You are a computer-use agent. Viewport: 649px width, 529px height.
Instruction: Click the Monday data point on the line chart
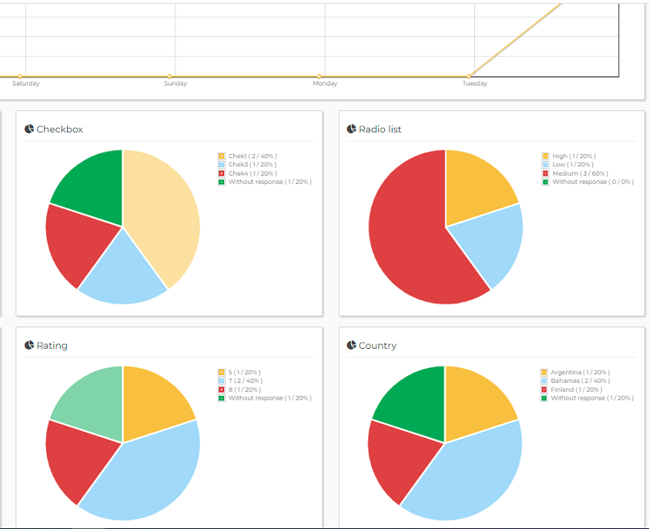pyautogui.click(x=319, y=76)
